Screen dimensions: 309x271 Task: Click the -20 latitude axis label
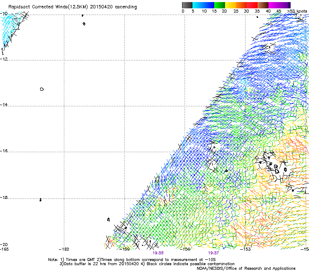point(4,244)
